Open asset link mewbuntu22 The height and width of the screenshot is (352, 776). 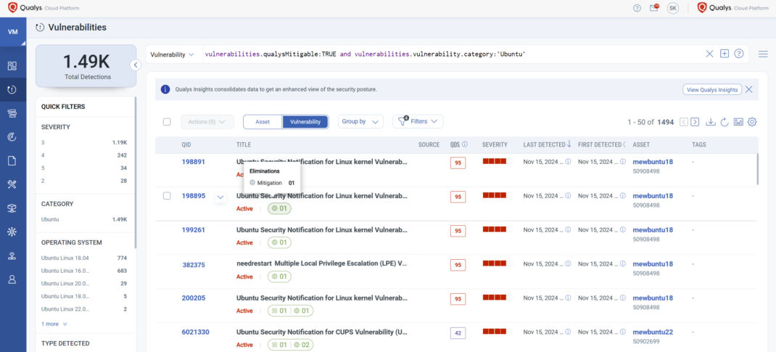(x=653, y=332)
